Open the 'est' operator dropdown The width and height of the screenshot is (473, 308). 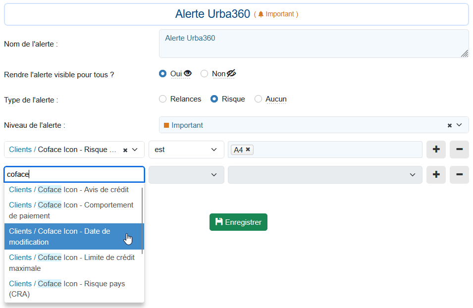point(186,150)
